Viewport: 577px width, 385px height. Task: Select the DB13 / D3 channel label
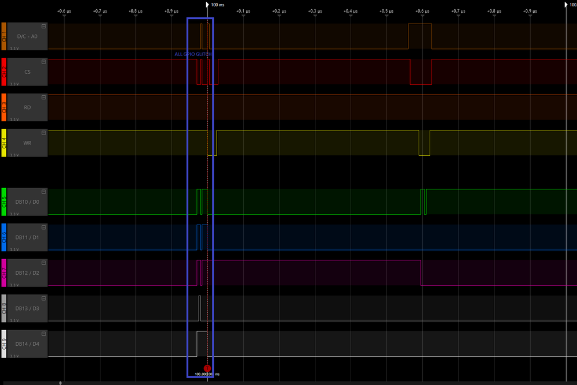pos(27,308)
